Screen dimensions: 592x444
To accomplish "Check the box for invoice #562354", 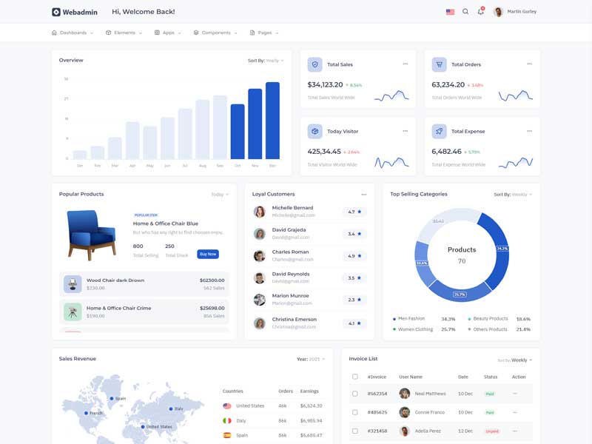I will [x=355, y=394].
